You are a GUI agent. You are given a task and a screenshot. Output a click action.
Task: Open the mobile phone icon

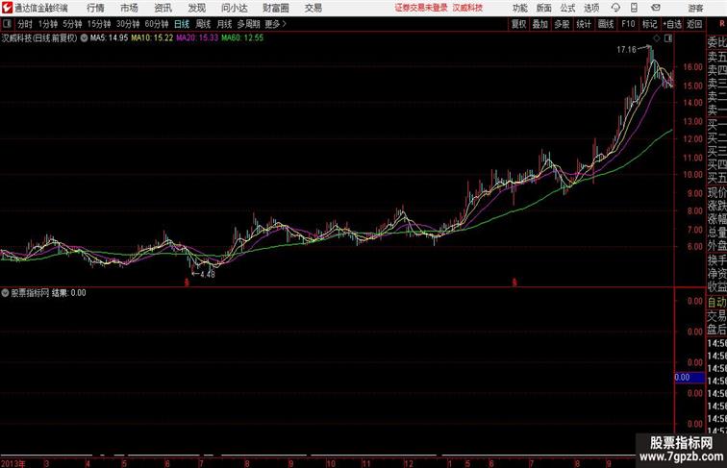point(634,8)
